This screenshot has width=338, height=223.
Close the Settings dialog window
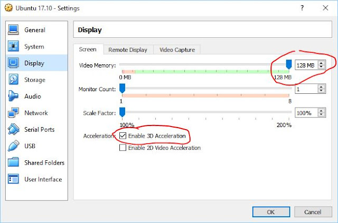point(325,8)
